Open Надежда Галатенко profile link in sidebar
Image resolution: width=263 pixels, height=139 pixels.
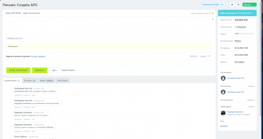pos(235,112)
